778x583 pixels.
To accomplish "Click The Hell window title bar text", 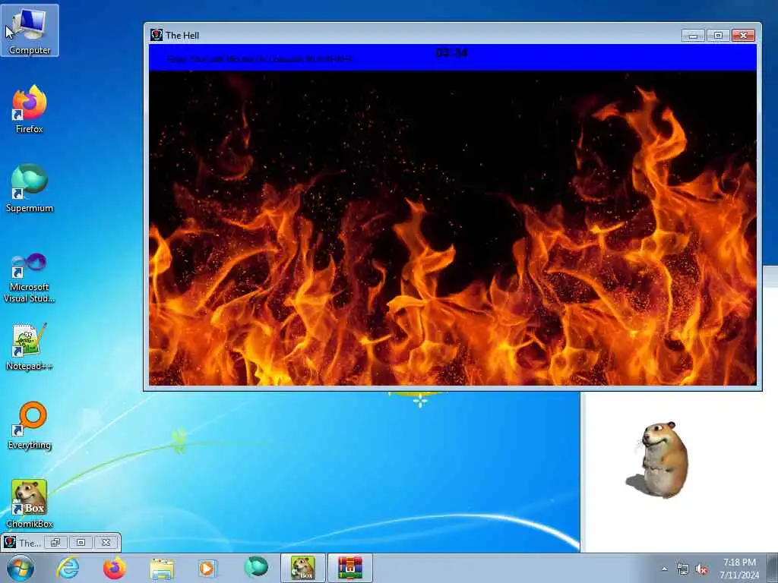I will click(182, 35).
